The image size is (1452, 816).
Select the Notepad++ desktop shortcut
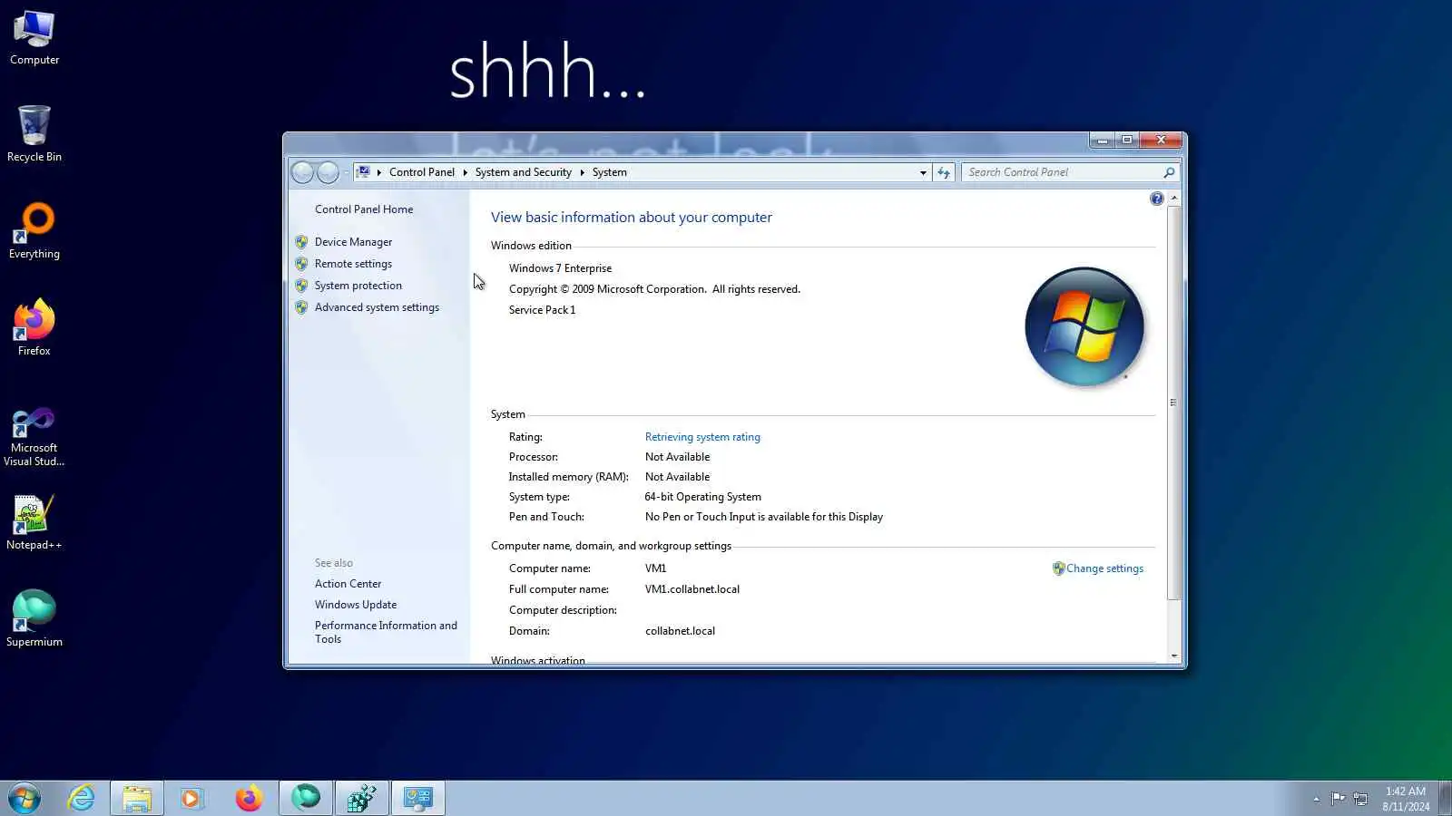point(34,522)
